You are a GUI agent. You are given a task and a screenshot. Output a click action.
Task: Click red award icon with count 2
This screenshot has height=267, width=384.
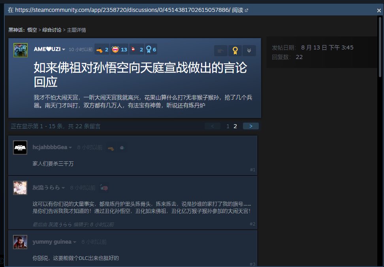pyautogui.click(x=137, y=49)
